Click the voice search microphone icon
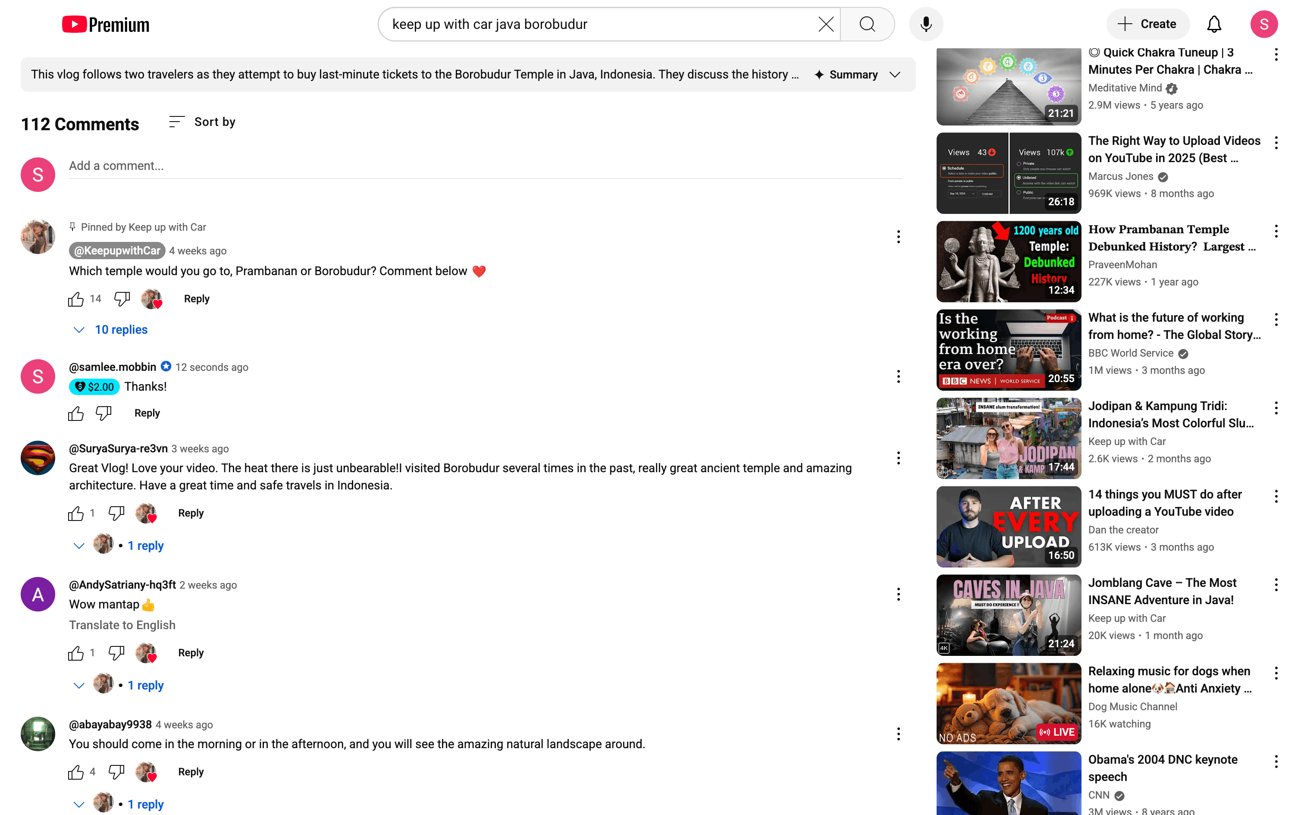 coord(926,24)
